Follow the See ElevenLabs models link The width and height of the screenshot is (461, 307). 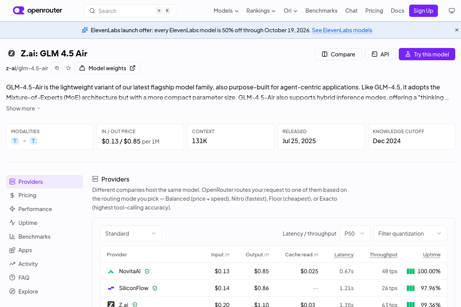click(x=342, y=30)
